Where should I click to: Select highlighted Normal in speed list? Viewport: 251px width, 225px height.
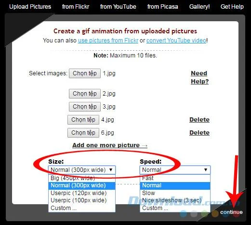(x=175, y=185)
